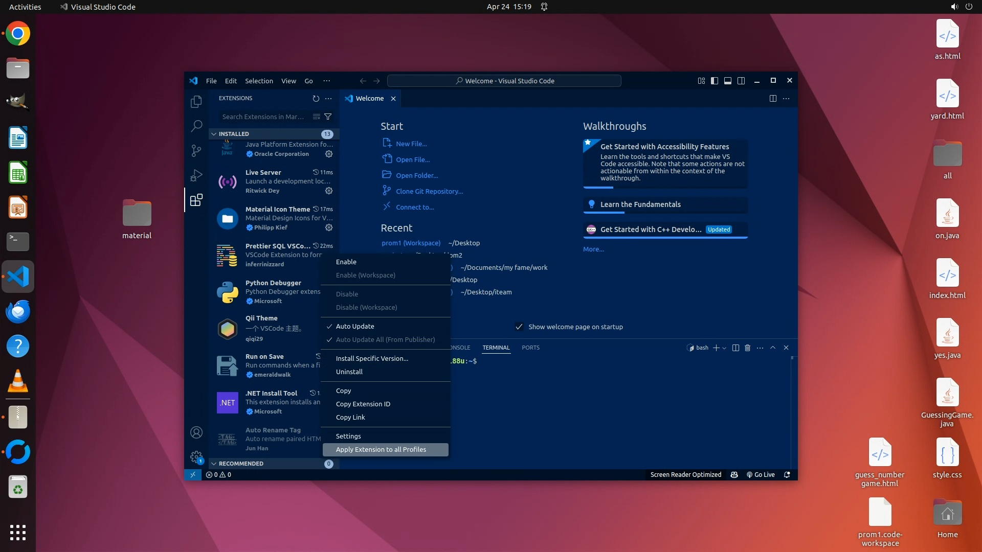Select Uninstall from the context menu
Viewport: 982px width, 552px height.
pyautogui.click(x=349, y=372)
